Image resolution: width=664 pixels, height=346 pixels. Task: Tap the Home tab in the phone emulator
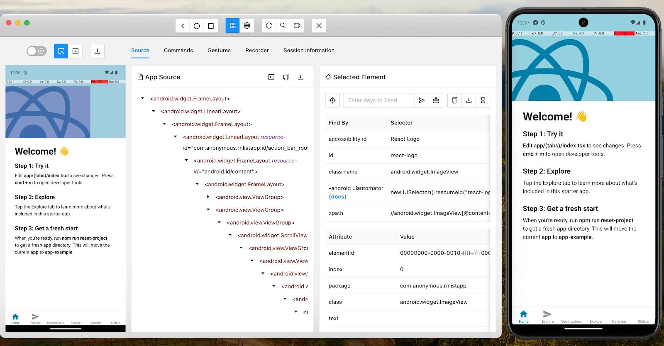pyautogui.click(x=524, y=317)
